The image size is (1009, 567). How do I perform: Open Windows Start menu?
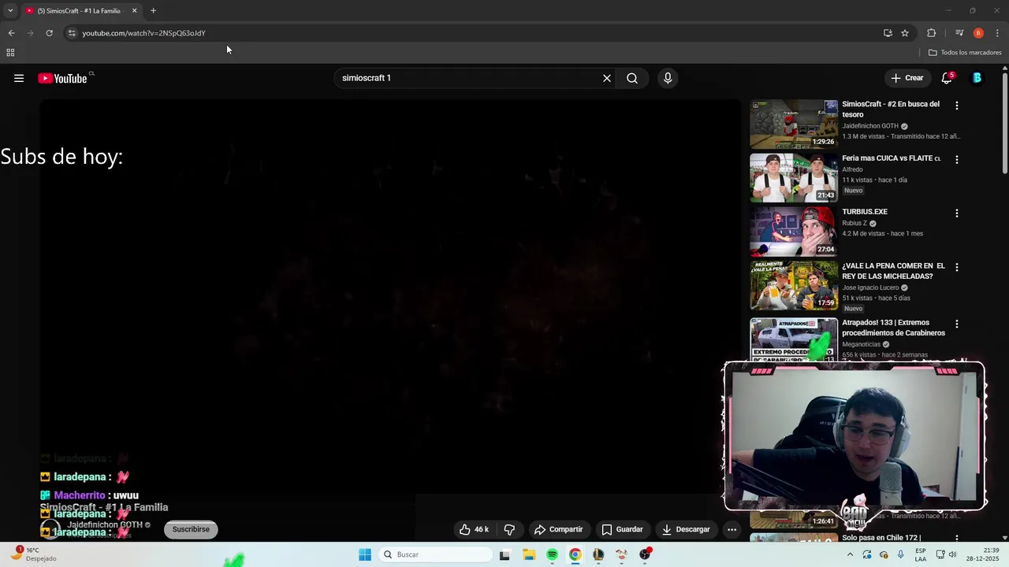tap(365, 554)
